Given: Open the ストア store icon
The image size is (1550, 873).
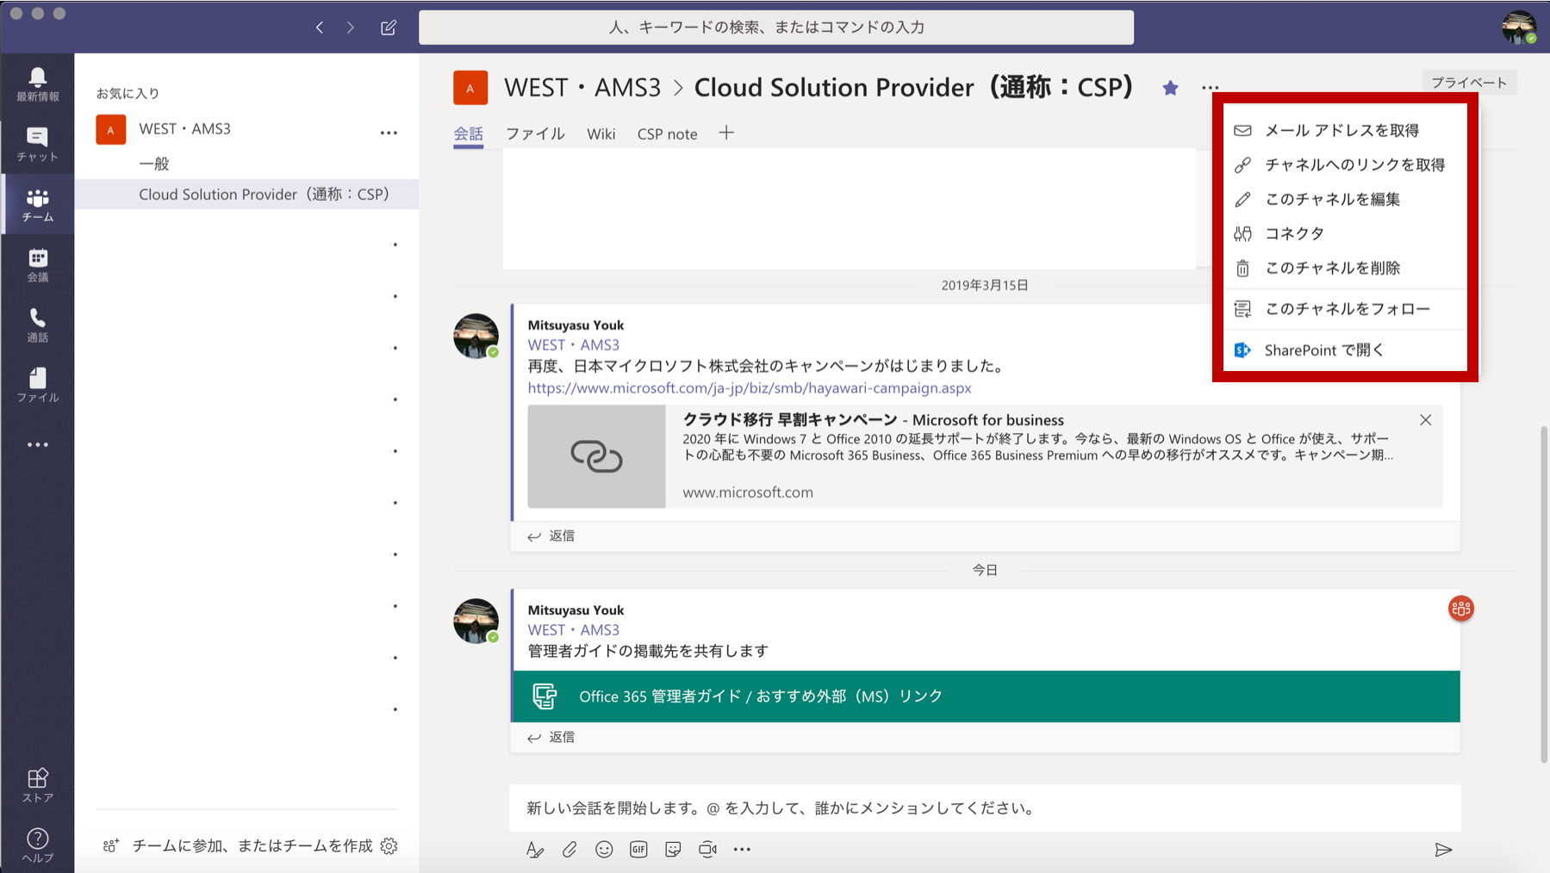Looking at the screenshot, I should click(x=37, y=785).
